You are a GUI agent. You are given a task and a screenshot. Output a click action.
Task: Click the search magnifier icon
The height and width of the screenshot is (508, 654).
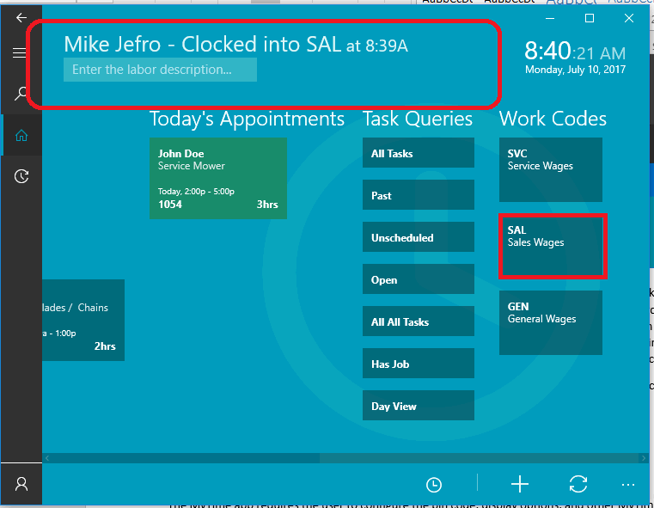[x=21, y=94]
